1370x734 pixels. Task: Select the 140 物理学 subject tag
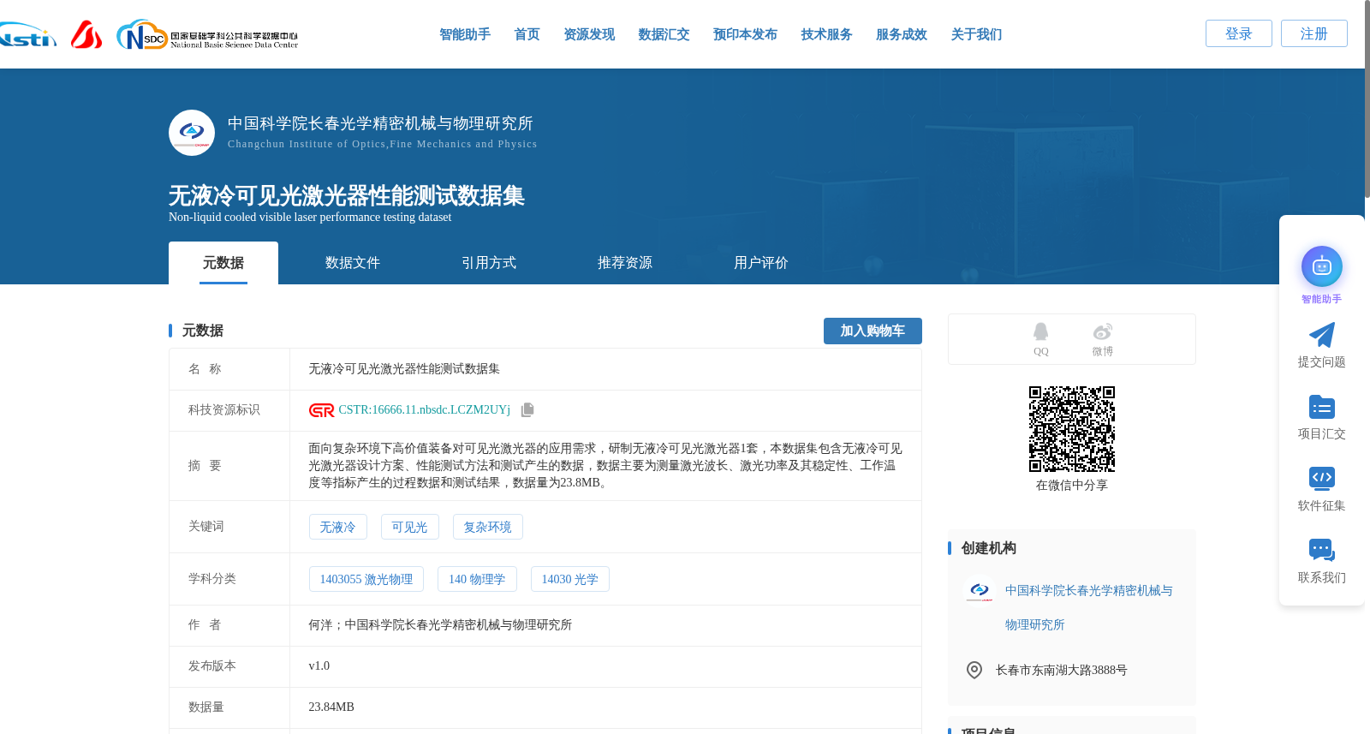pos(477,579)
